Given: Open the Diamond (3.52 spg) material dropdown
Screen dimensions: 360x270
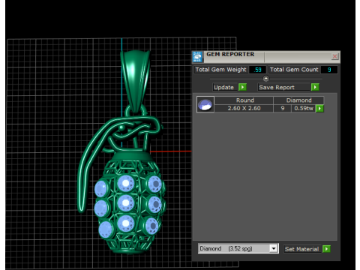Looking at the screenshot, I should (x=274, y=248).
